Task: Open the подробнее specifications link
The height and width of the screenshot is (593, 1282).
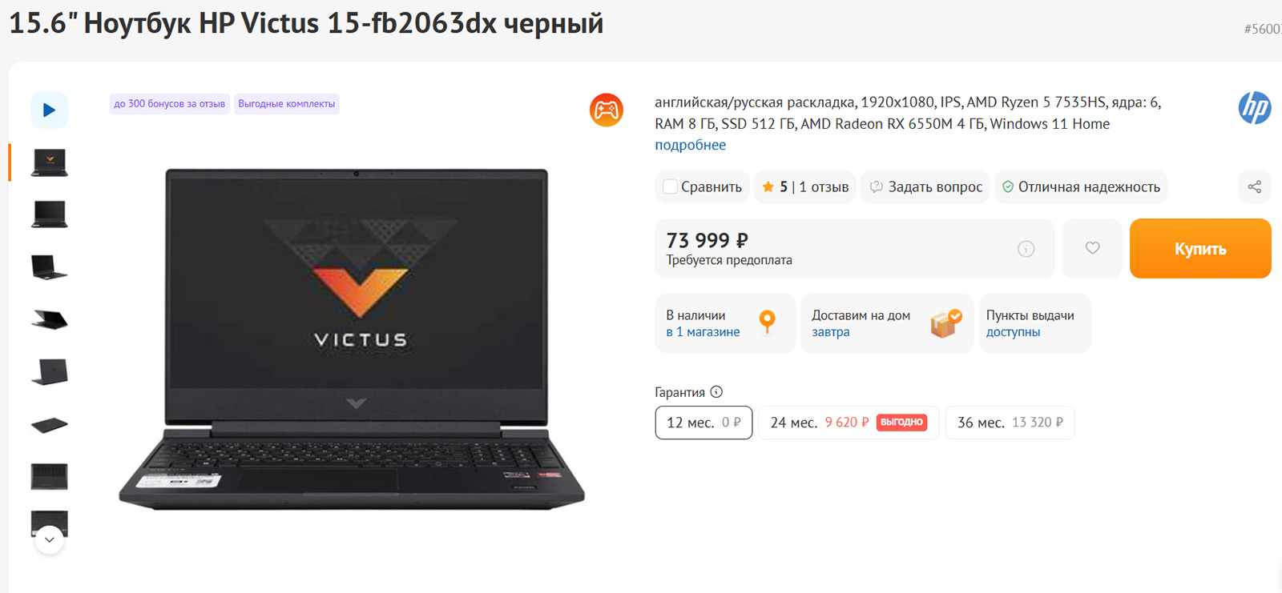Action: point(690,145)
